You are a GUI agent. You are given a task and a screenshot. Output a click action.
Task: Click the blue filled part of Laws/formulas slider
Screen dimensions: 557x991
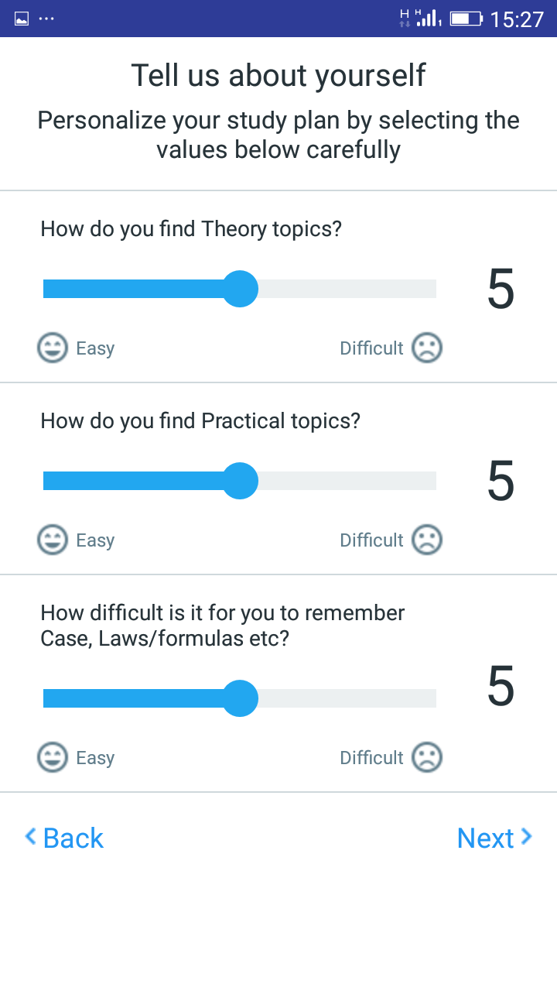[x=132, y=698]
